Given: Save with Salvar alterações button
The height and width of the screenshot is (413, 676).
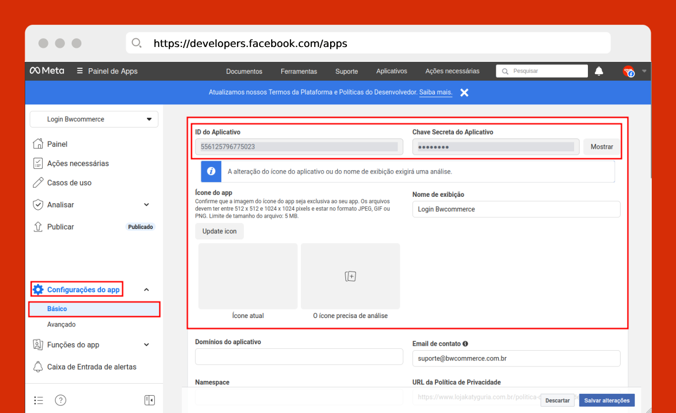Looking at the screenshot, I should pyautogui.click(x=607, y=401).
